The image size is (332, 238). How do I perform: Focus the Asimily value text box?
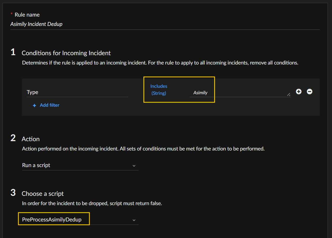click(x=238, y=93)
